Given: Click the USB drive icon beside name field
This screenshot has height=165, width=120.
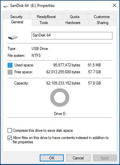Looking at the screenshot, I should coord(13,37).
